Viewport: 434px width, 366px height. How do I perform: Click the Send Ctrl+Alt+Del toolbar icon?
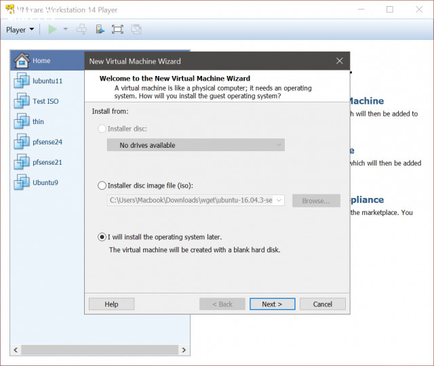[81, 29]
